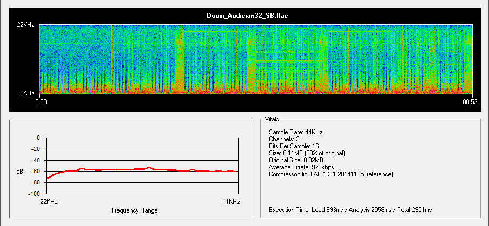Screen dimensions: 489x226
Task: Click the Average Bitrate: 978kbps line
Action: click(301, 167)
